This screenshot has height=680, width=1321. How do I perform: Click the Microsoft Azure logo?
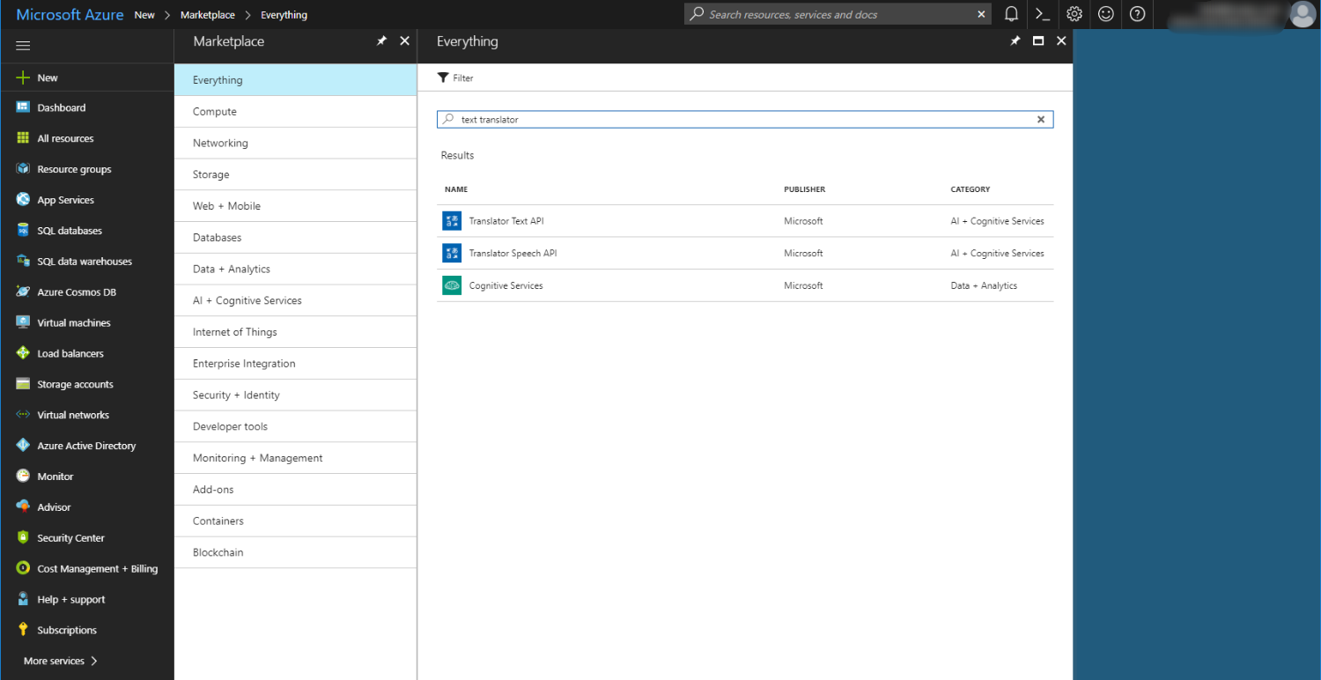click(70, 14)
